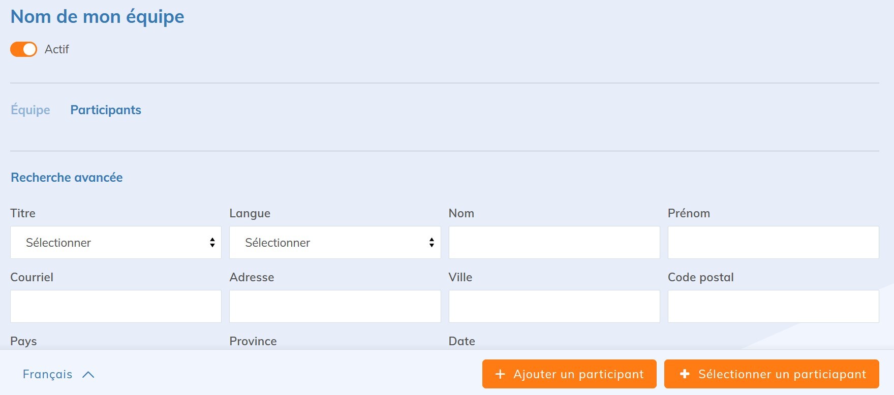Click in the Adresse field
The height and width of the screenshot is (395, 894).
pos(334,307)
